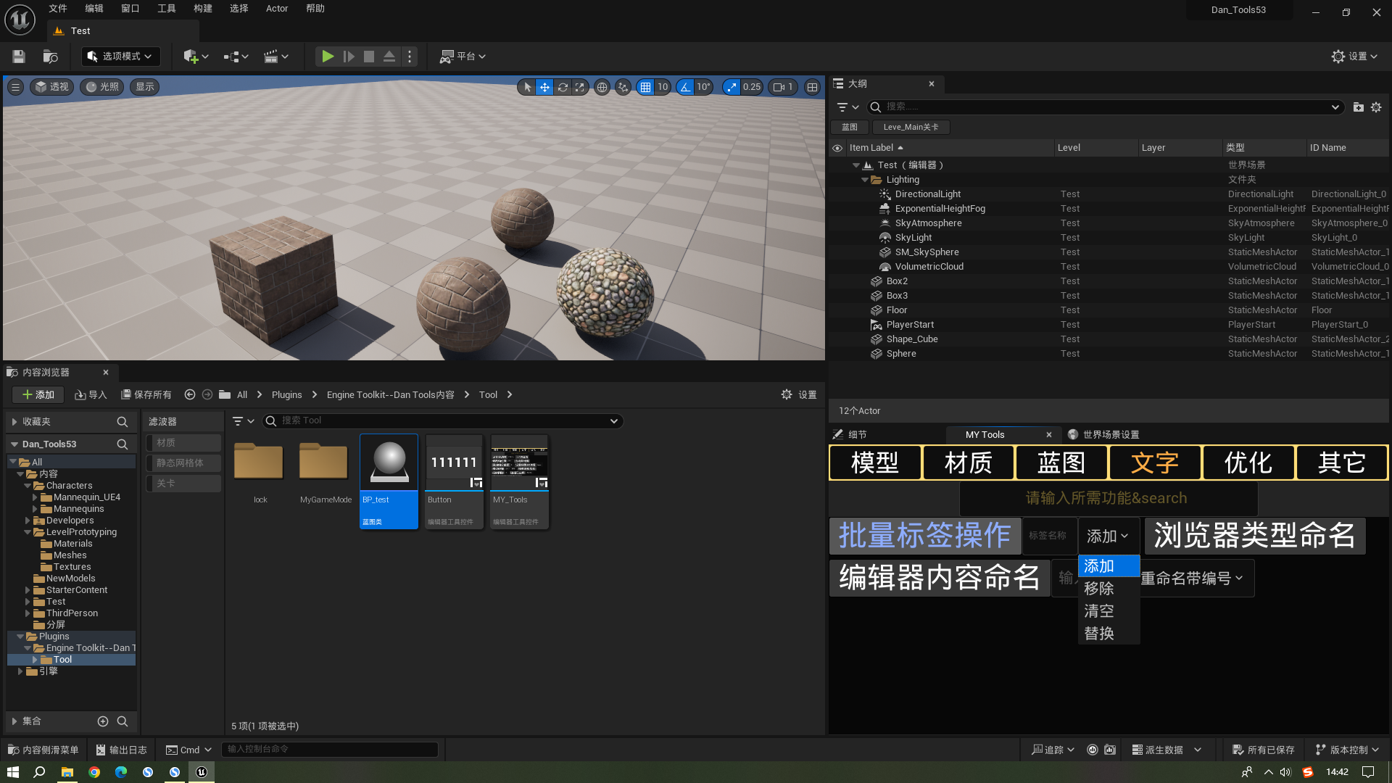Toggle the viewport layout maximize icon
Screen dimensions: 1392x783
tap(813, 87)
